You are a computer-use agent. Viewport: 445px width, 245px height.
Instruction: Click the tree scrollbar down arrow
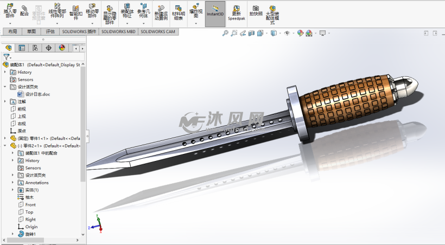pos(83,235)
